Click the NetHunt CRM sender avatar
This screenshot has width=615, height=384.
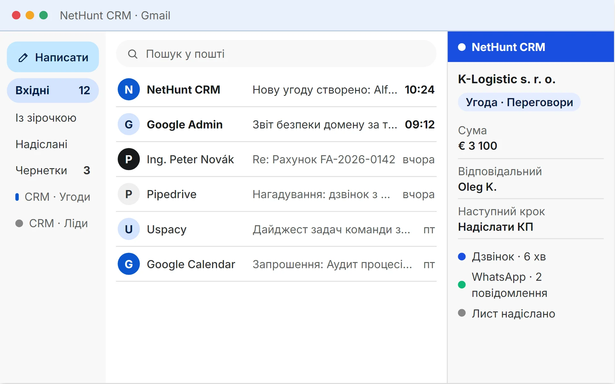click(x=129, y=89)
